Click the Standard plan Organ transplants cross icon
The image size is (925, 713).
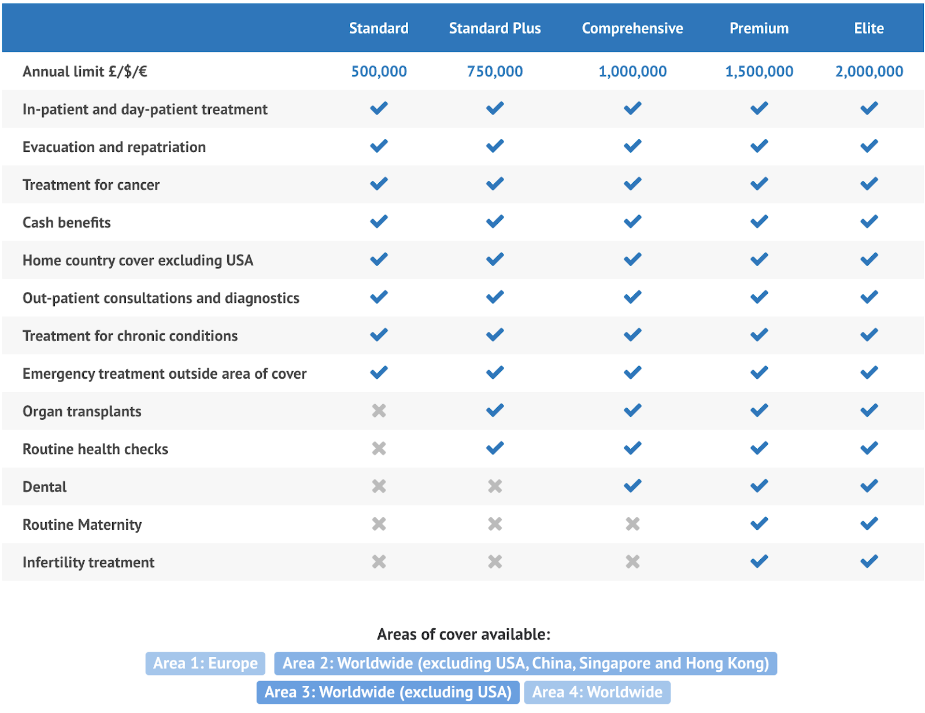pos(379,411)
